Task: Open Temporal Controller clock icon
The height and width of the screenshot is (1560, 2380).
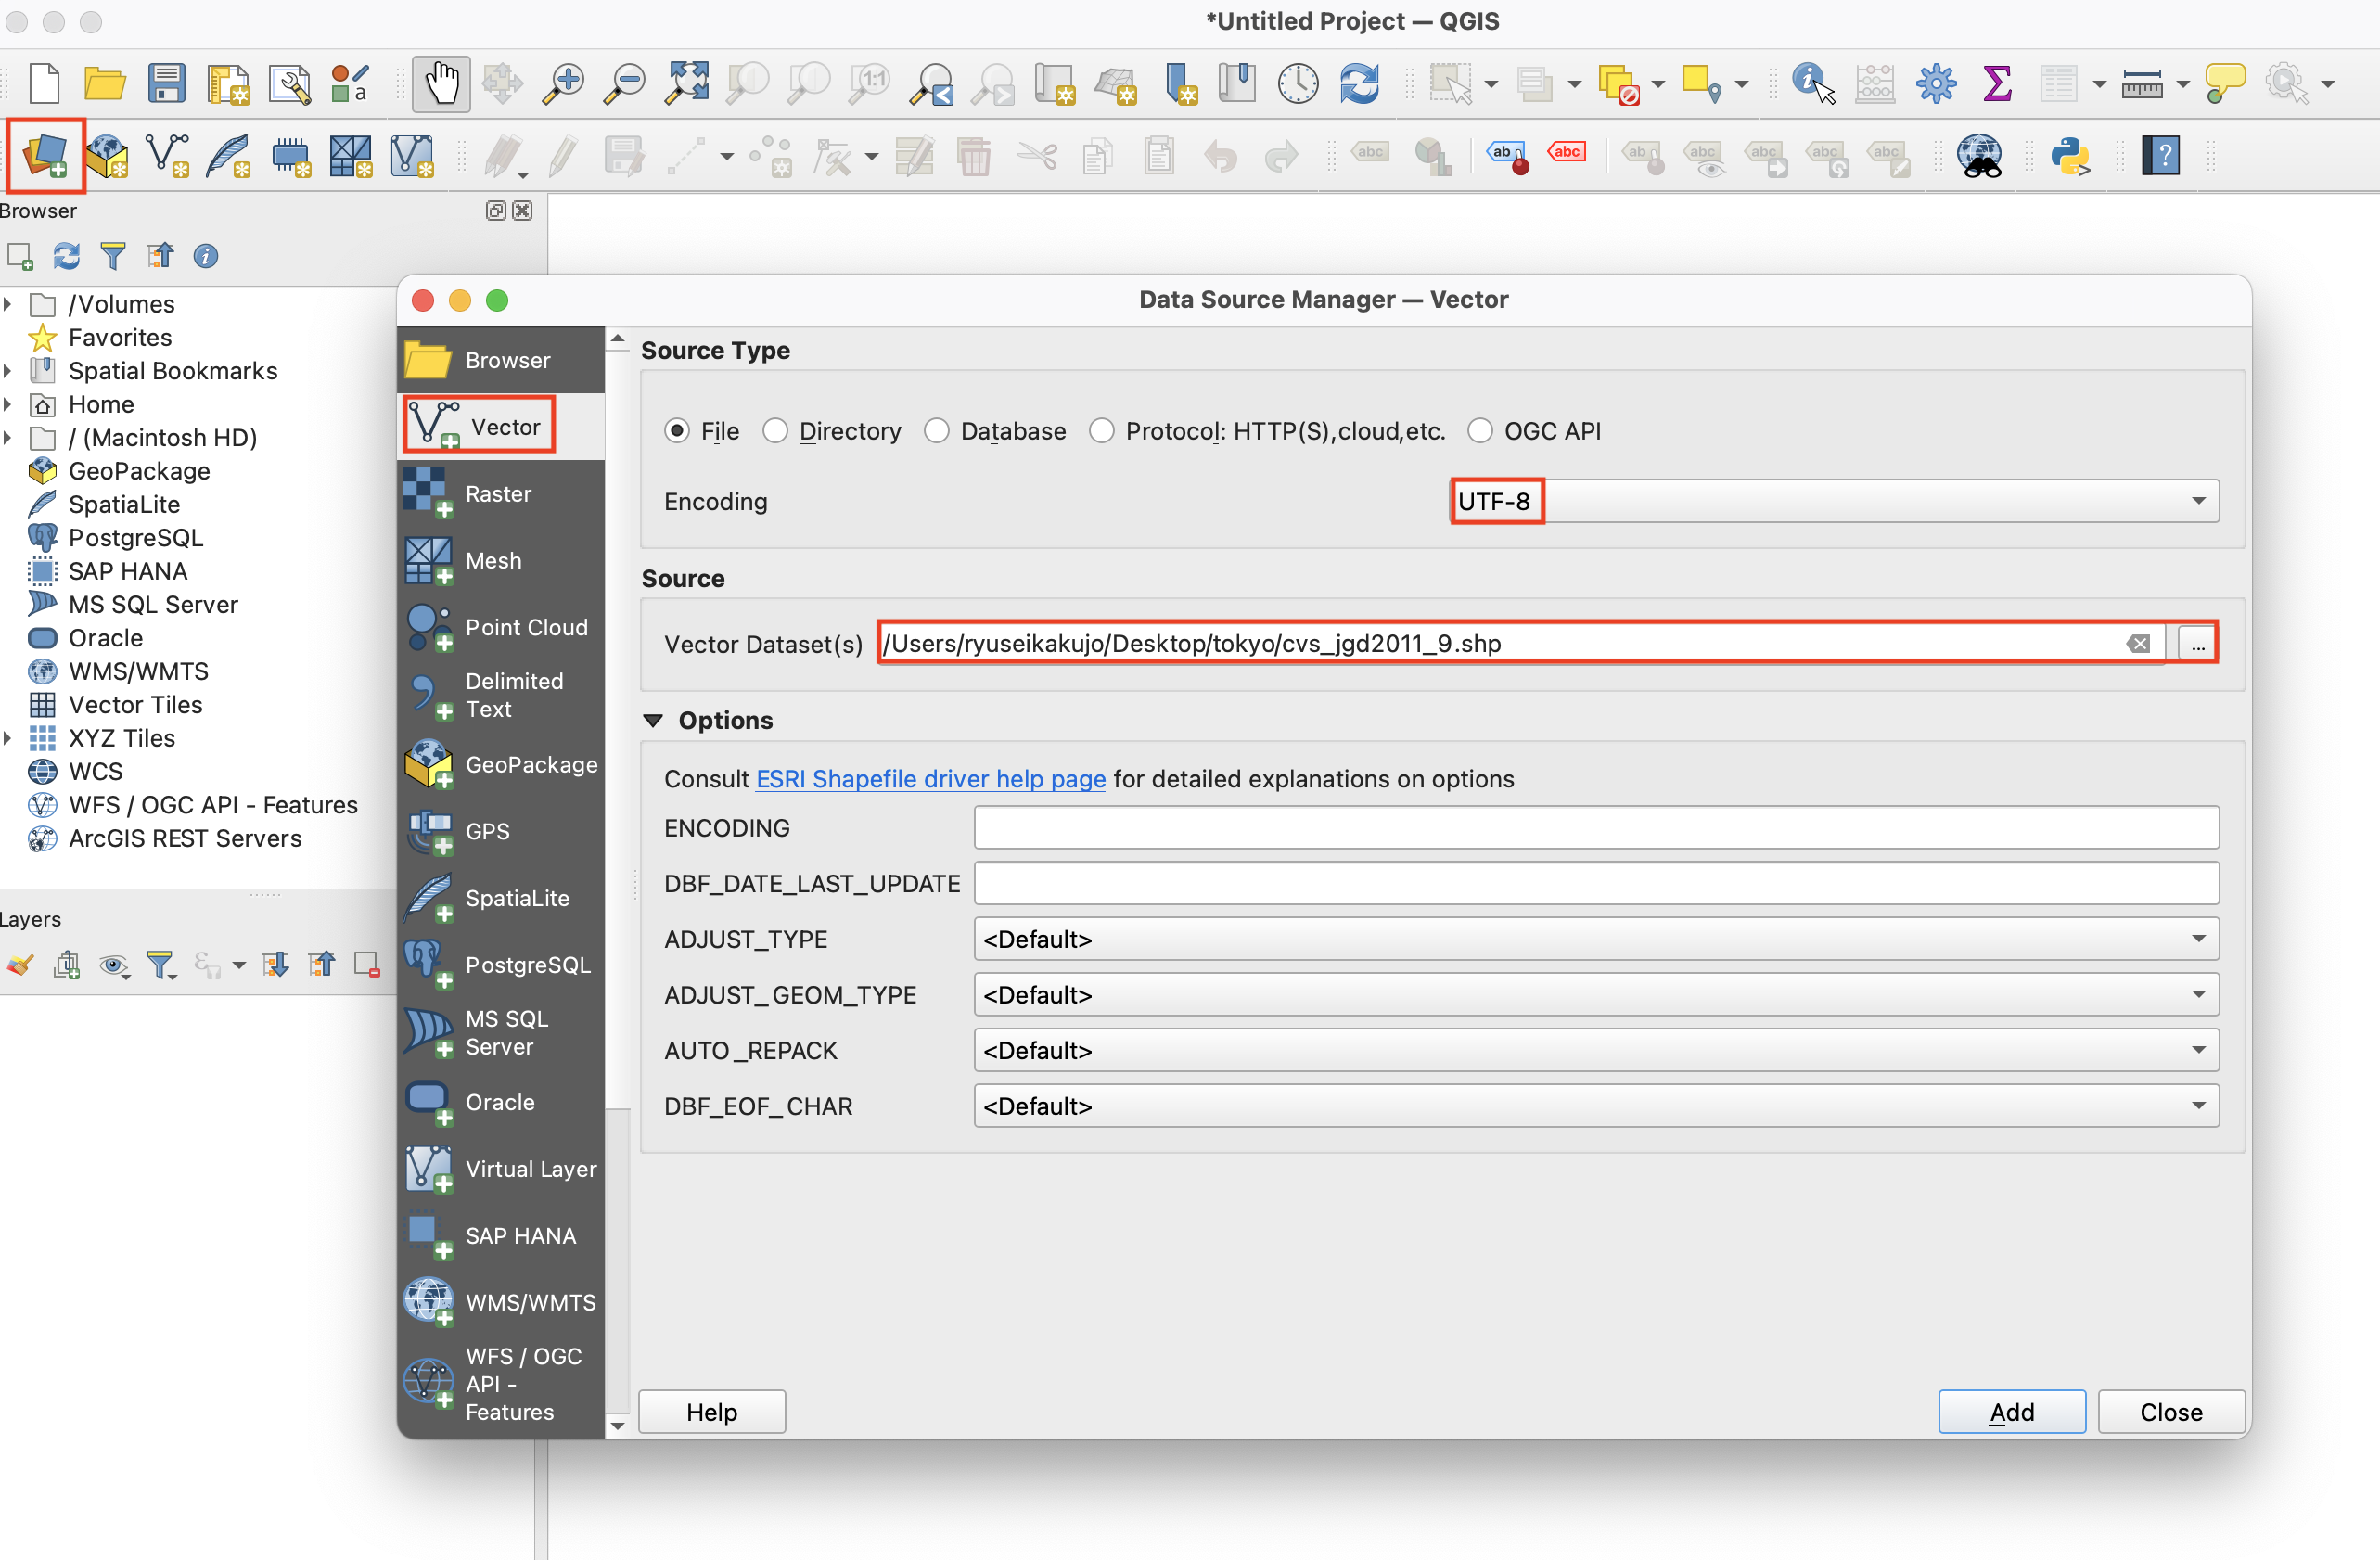Action: tap(1298, 83)
